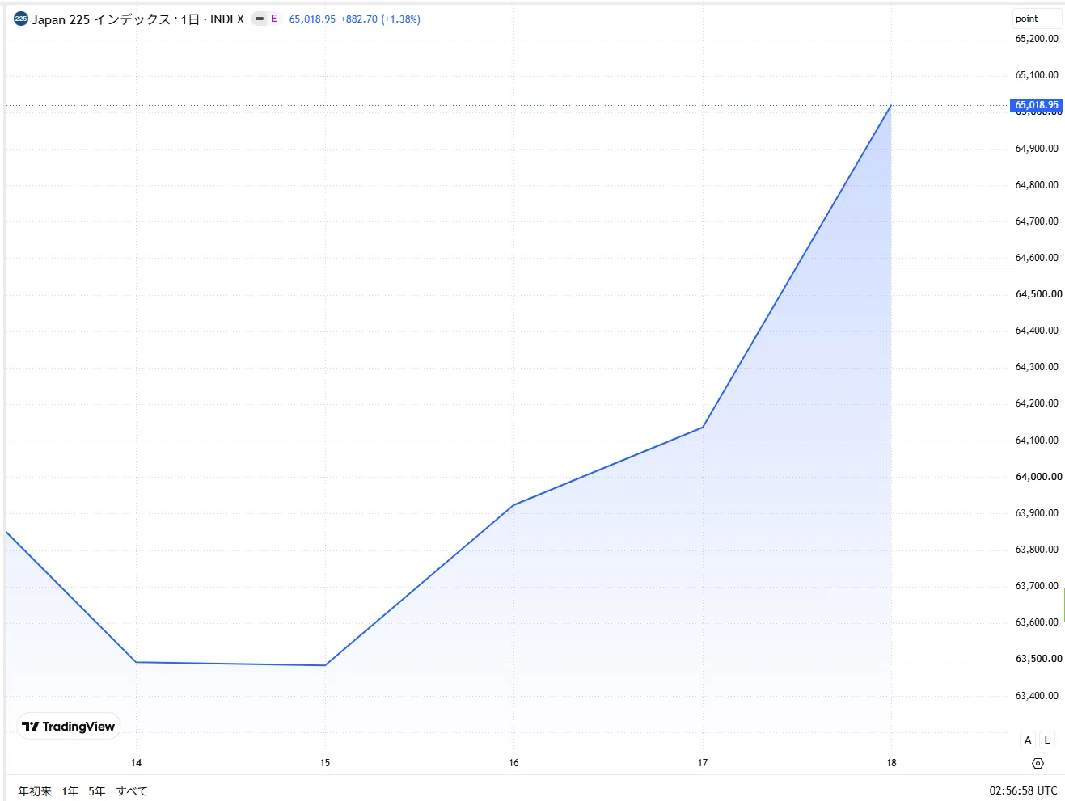Click the 65,100.00 price axis label
Screen dimensions: 1065x801
1037,75
